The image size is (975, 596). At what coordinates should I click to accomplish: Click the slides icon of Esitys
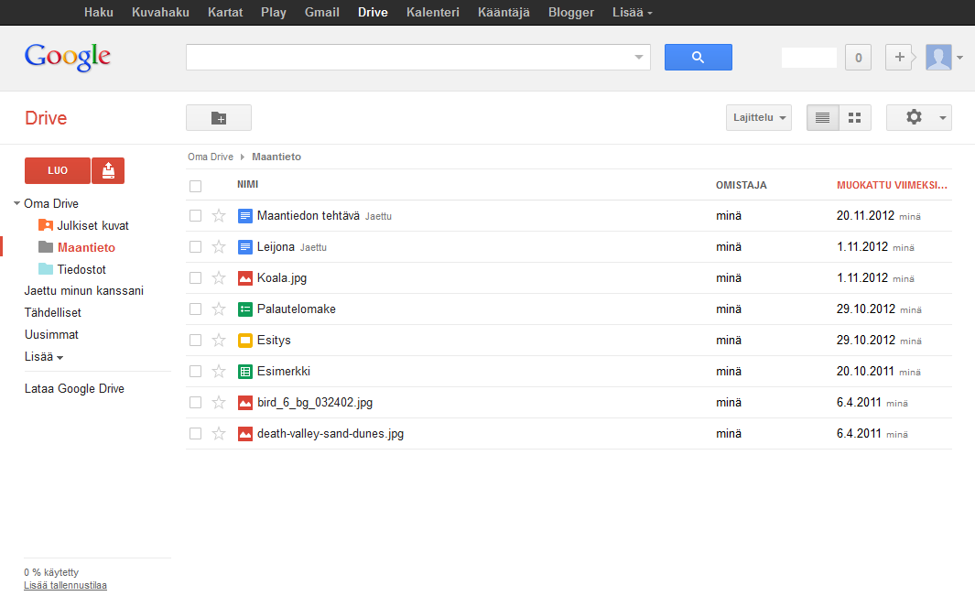245,341
